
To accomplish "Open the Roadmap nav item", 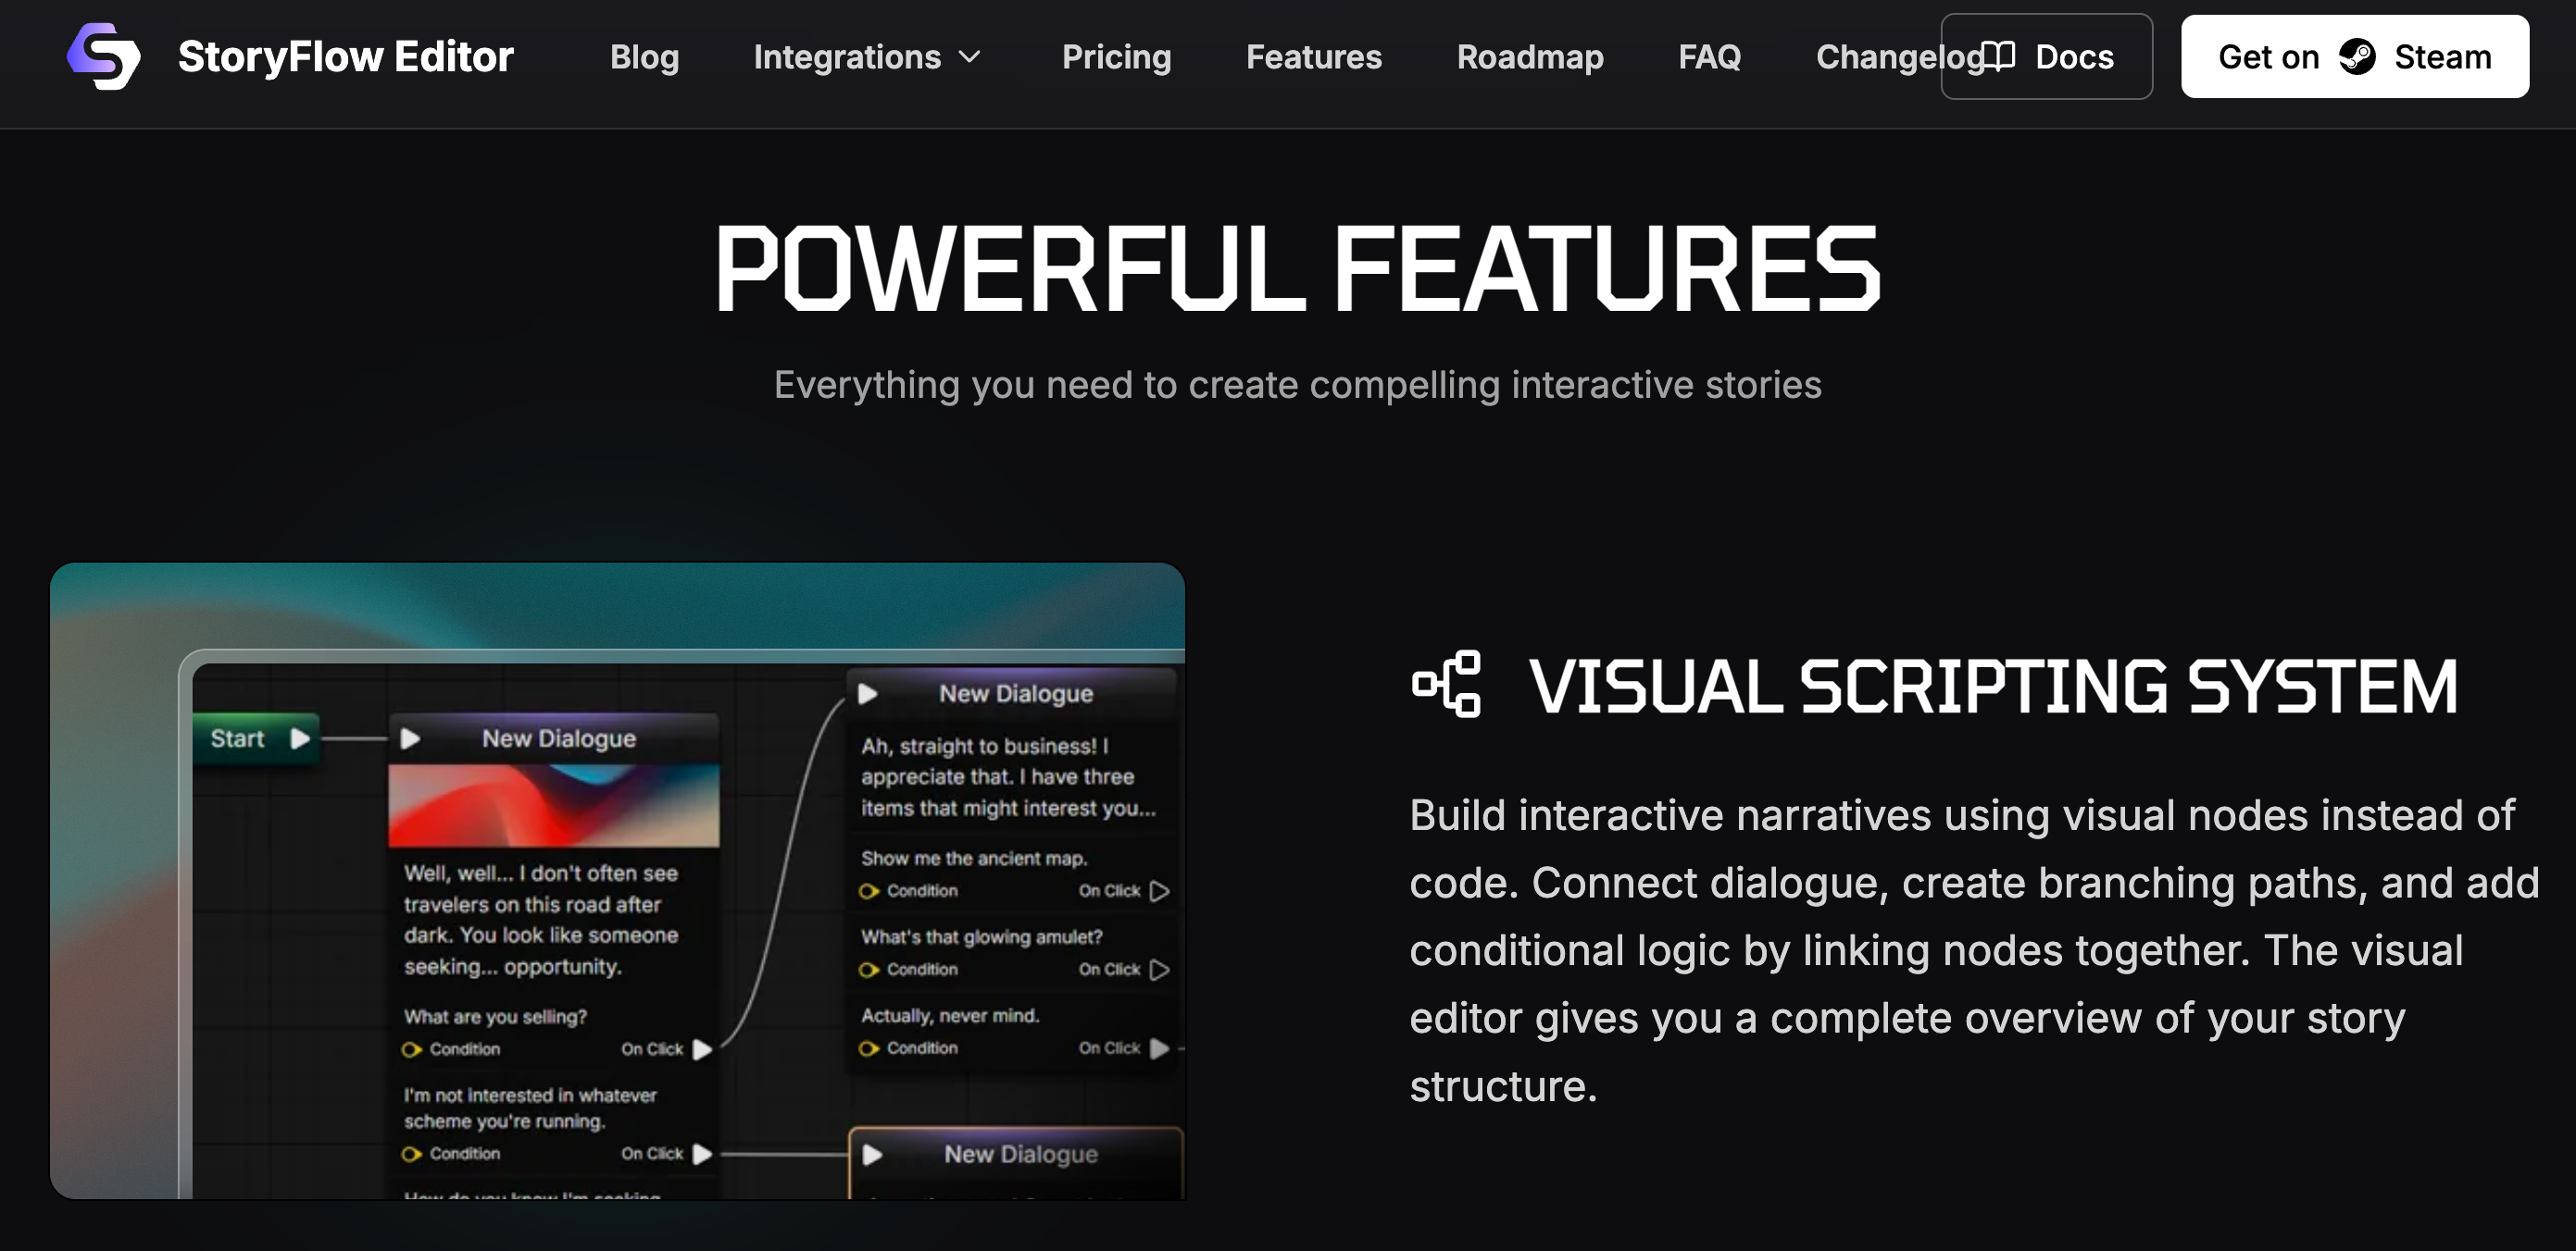I will tap(1529, 57).
